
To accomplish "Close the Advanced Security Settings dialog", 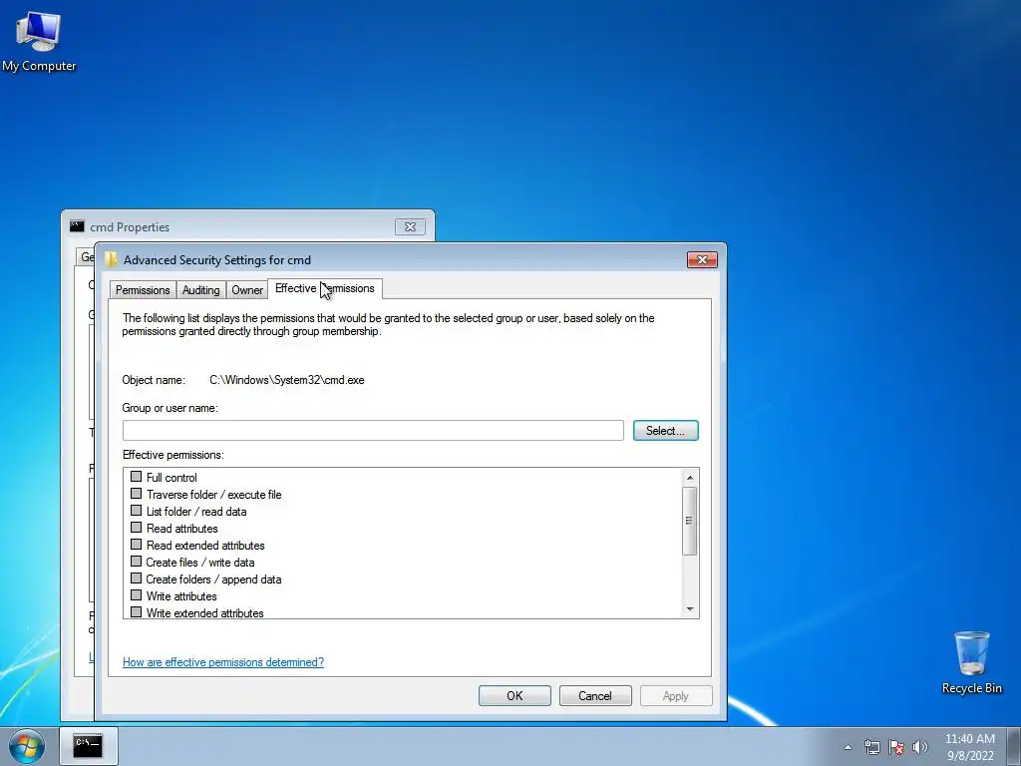I will (x=702, y=260).
